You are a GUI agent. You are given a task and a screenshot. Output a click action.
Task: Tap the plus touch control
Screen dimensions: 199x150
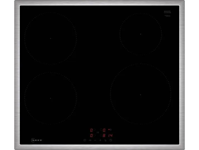tap(100, 140)
